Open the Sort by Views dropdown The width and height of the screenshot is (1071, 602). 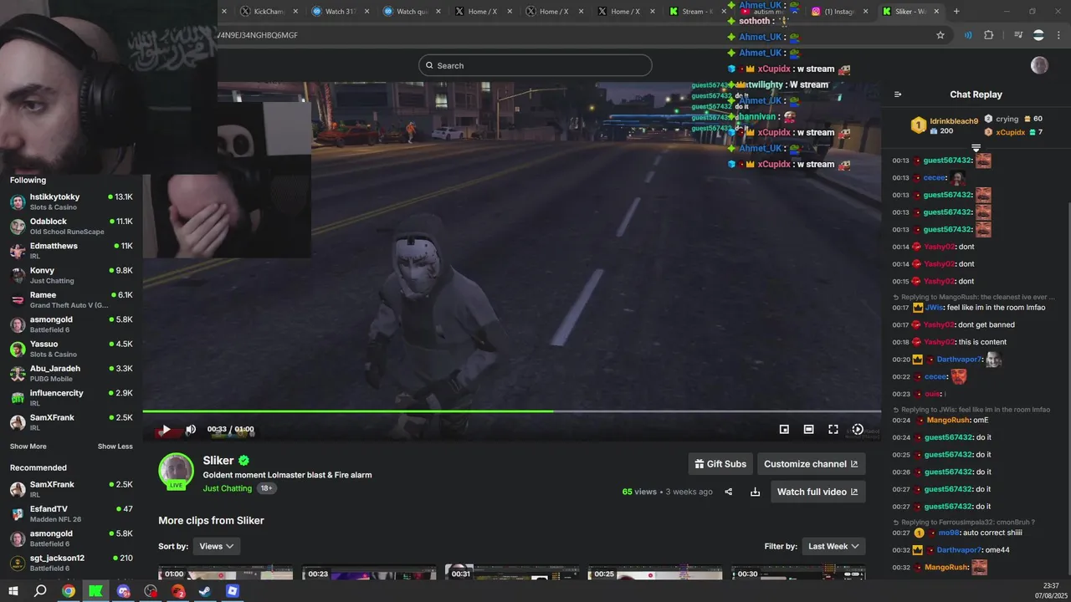[x=217, y=546]
